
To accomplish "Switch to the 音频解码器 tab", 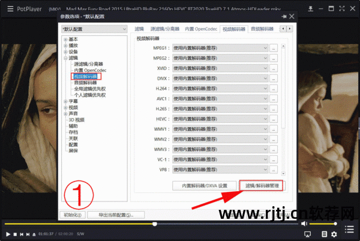I will click(262, 29).
